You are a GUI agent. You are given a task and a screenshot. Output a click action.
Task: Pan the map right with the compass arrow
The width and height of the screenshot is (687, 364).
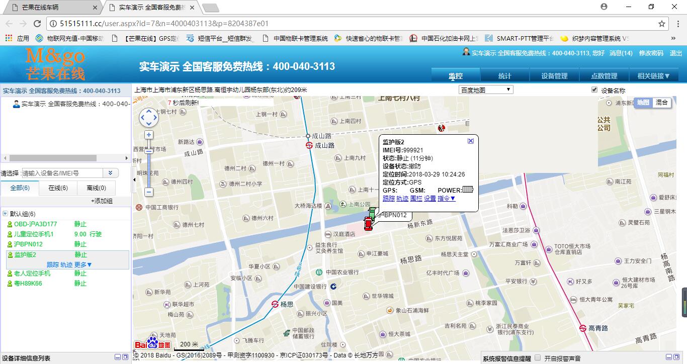pos(155,118)
